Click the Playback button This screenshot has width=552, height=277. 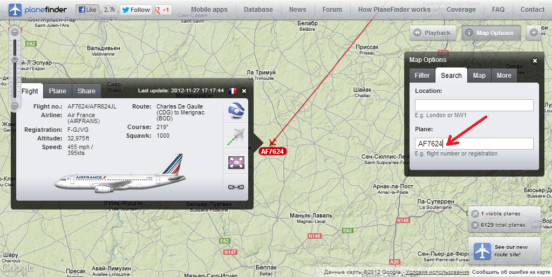[433, 33]
